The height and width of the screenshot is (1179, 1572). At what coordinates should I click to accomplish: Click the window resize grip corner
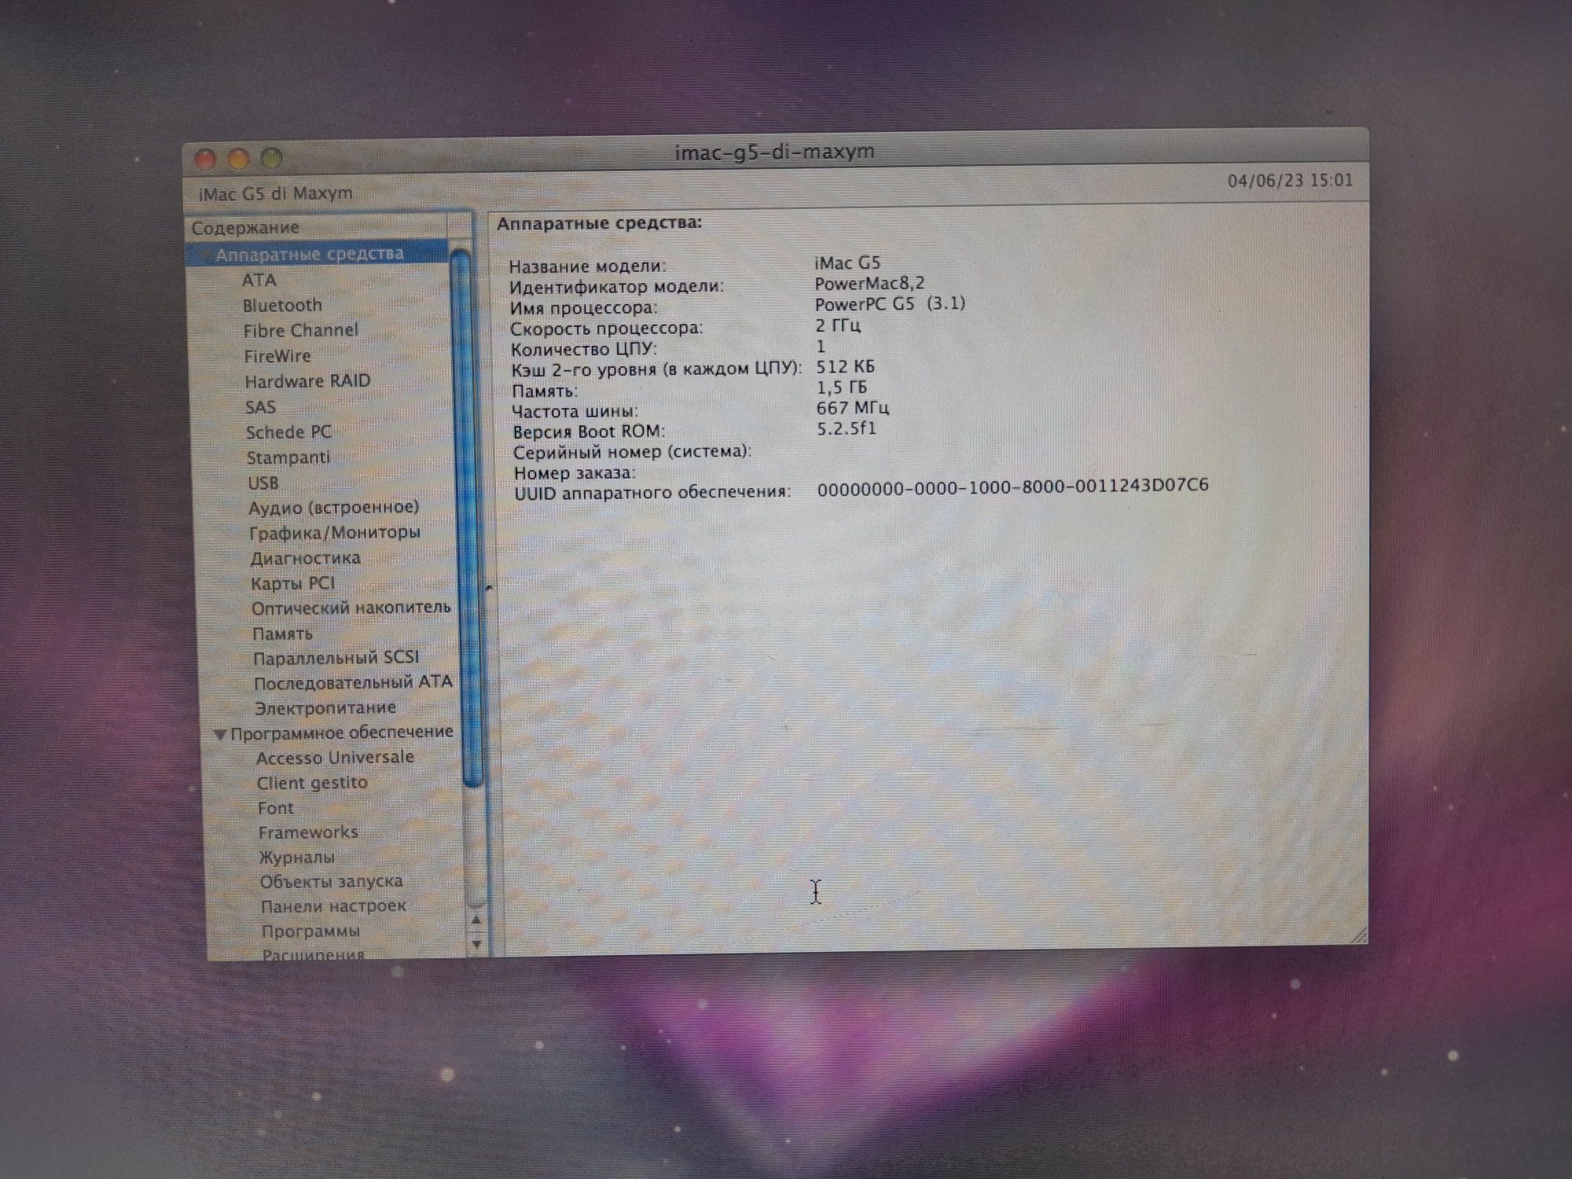[1358, 935]
